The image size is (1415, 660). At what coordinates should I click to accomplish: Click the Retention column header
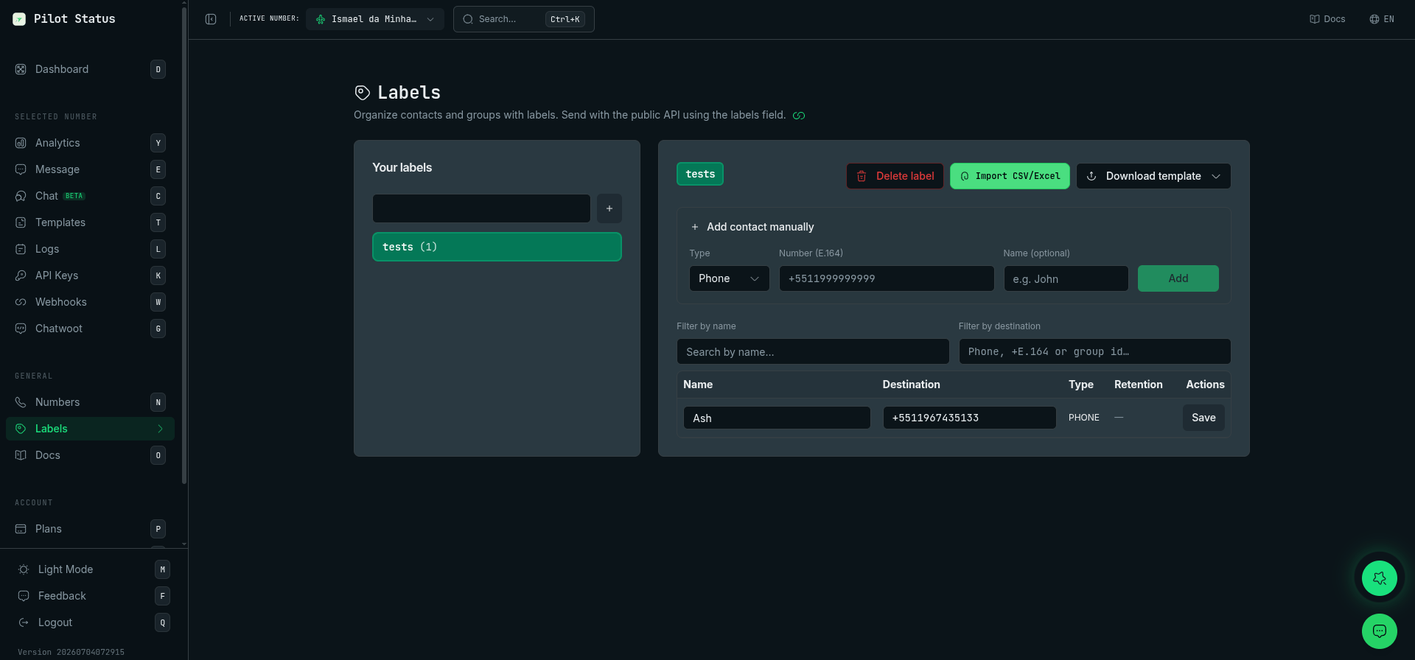(x=1139, y=385)
